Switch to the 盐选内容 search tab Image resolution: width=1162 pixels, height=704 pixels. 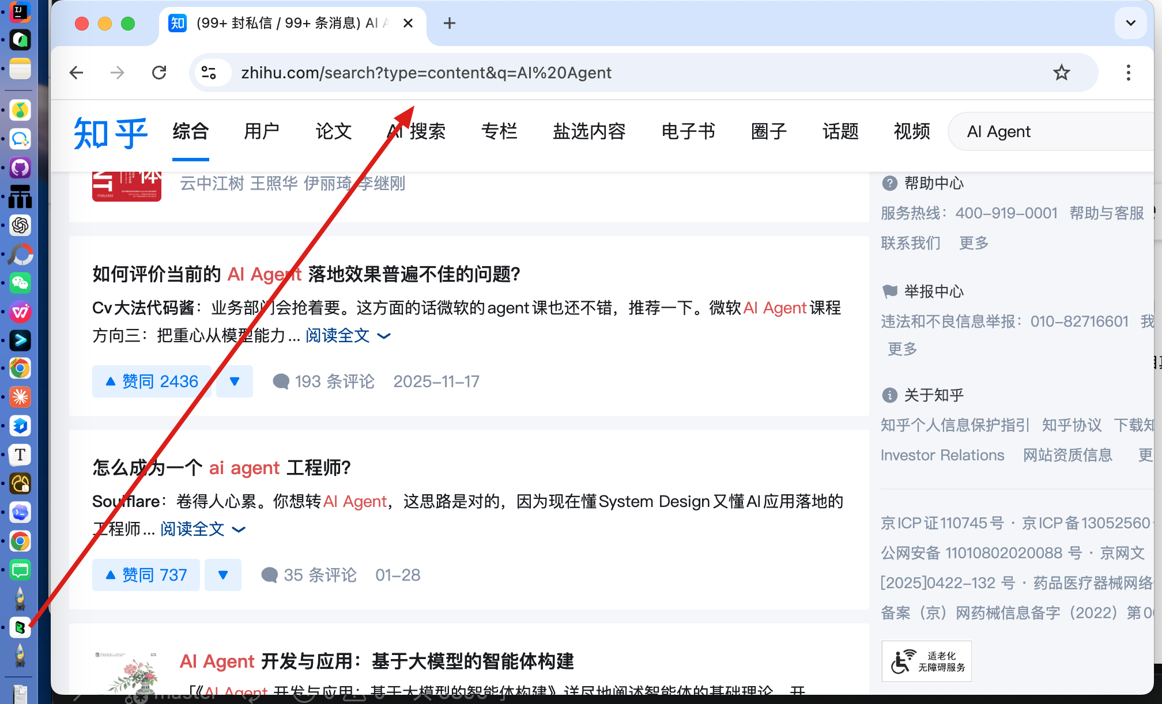(x=589, y=131)
